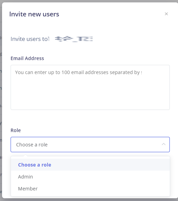Click the blank area below the dialog title
This screenshot has width=178, height=201.
point(90,26)
